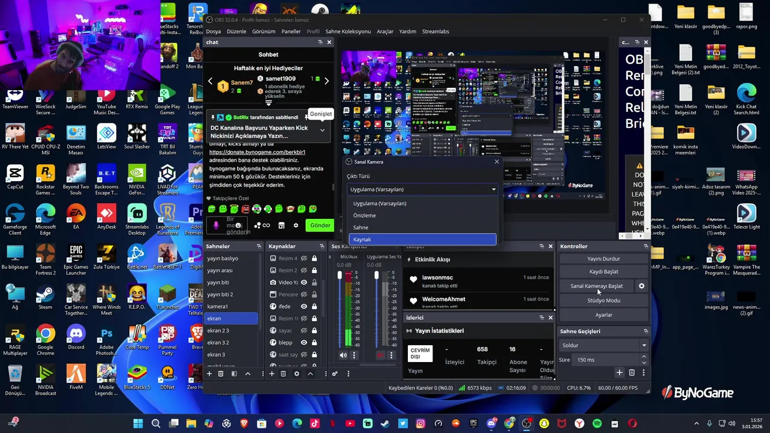Show the Resim 4 source
770x433 pixels.
(304, 258)
